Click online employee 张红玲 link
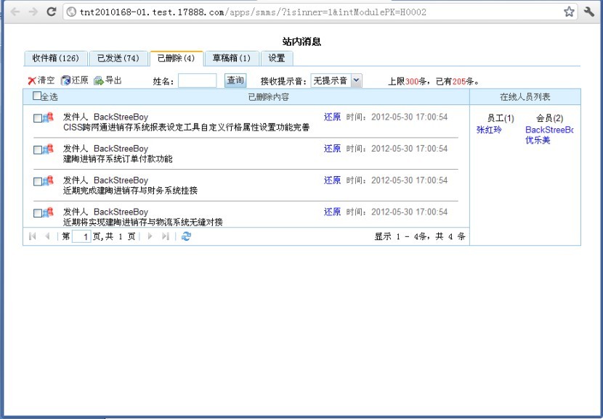603x419 pixels. [x=489, y=130]
